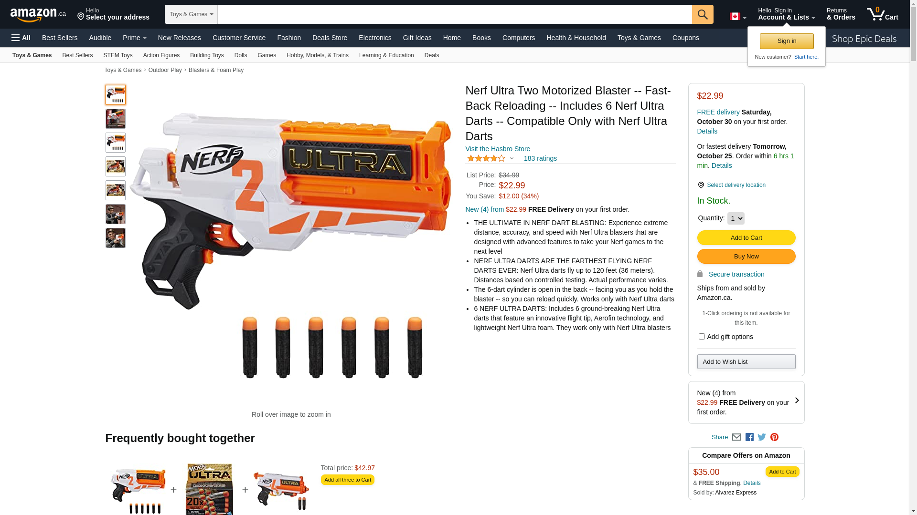Screen dimensions: 917x515
Task: Expand the Toys & Games search category dropdown
Action: coord(191,14)
